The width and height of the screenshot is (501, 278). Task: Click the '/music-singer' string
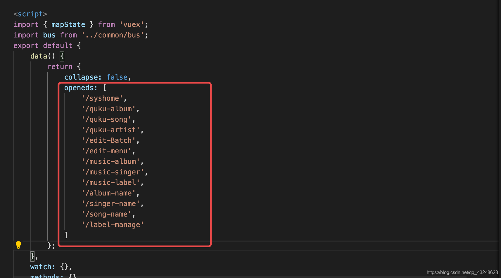pos(113,172)
